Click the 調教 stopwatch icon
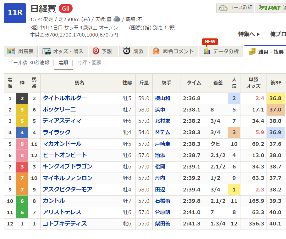This screenshot has height=239, width=286. point(127,51)
